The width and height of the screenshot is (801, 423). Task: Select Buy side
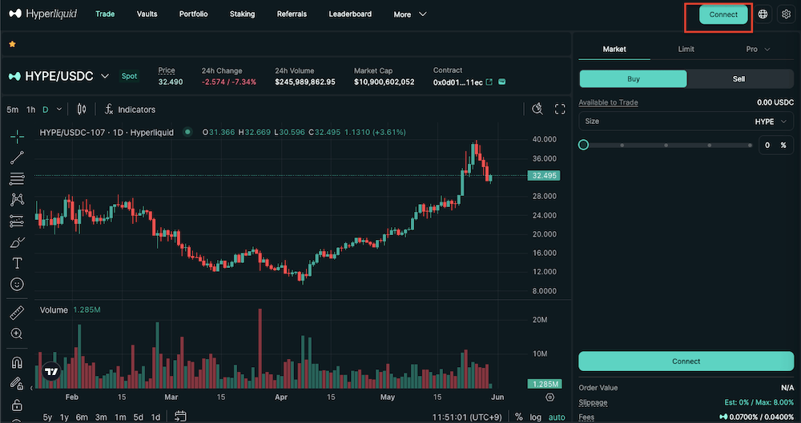[633, 78]
